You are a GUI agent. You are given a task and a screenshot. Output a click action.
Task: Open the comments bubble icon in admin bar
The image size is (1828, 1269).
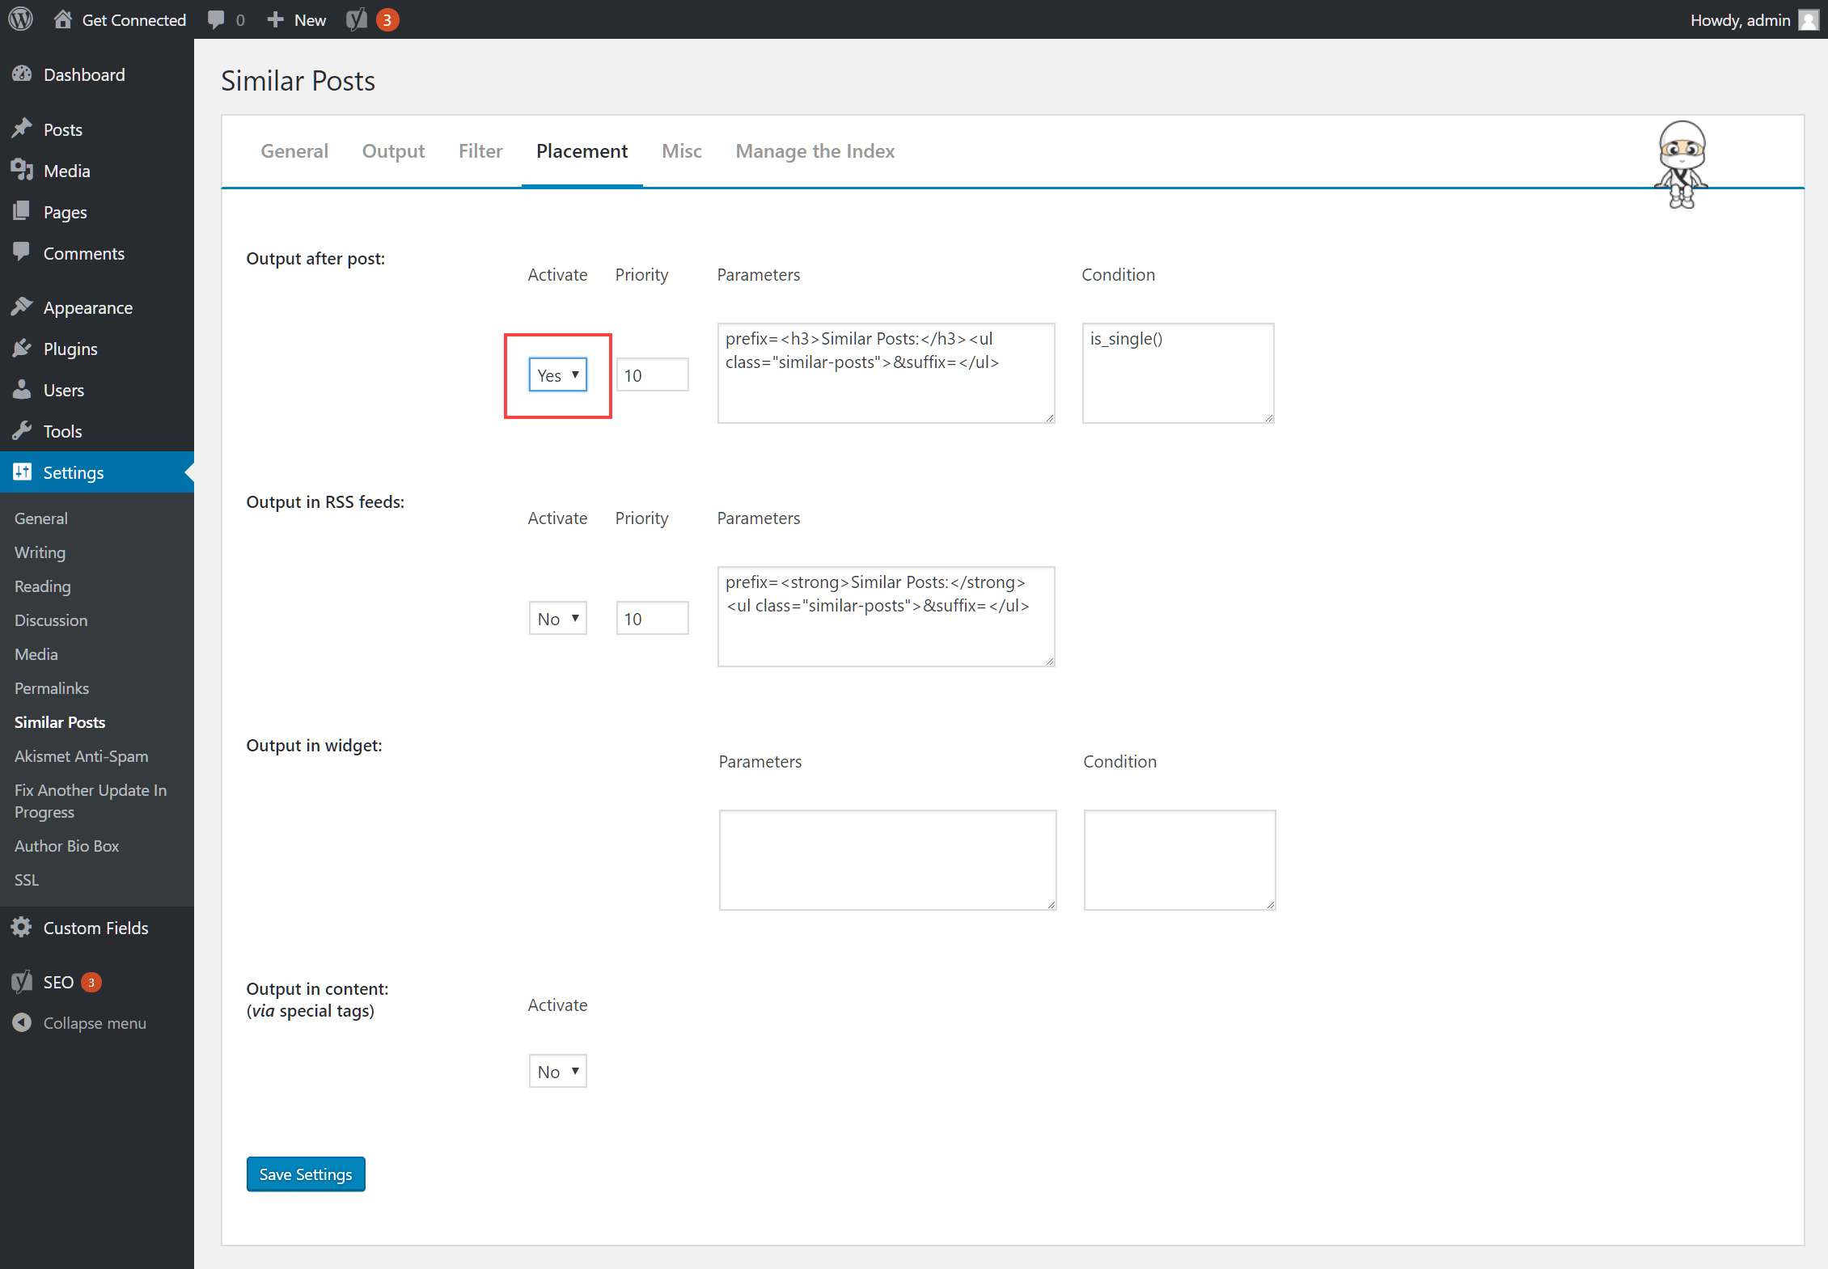click(x=216, y=19)
